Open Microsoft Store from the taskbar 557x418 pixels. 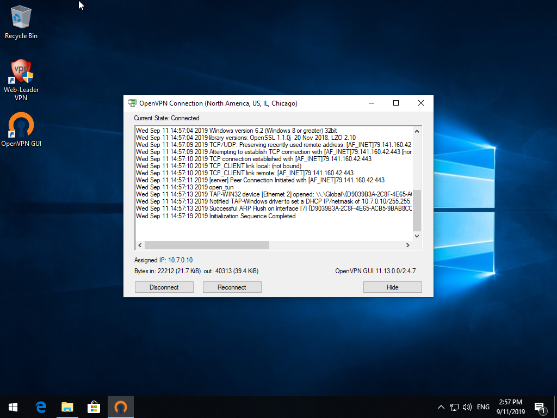[x=94, y=407]
